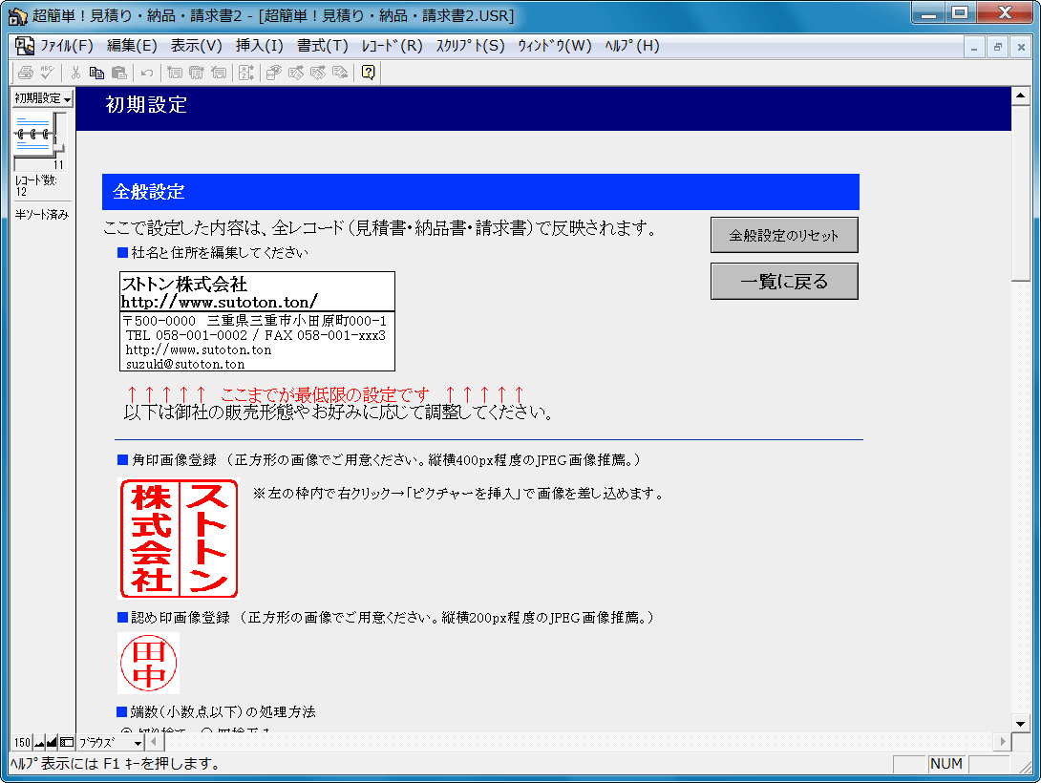Click the horizontal scrollbar right arrow

click(x=1003, y=742)
